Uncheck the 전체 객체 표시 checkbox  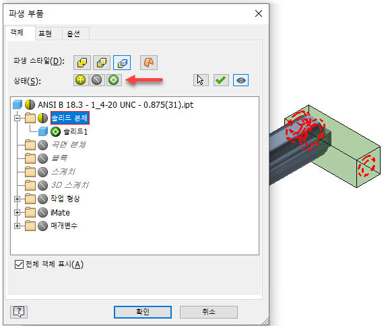click(19, 264)
